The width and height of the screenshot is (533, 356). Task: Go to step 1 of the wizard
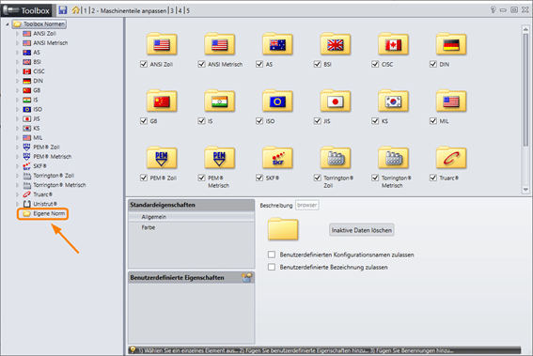pyautogui.click(x=86, y=11)
